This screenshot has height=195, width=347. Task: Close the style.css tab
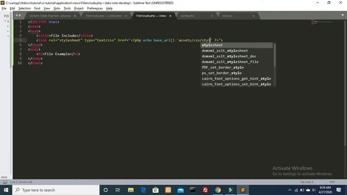254,16
